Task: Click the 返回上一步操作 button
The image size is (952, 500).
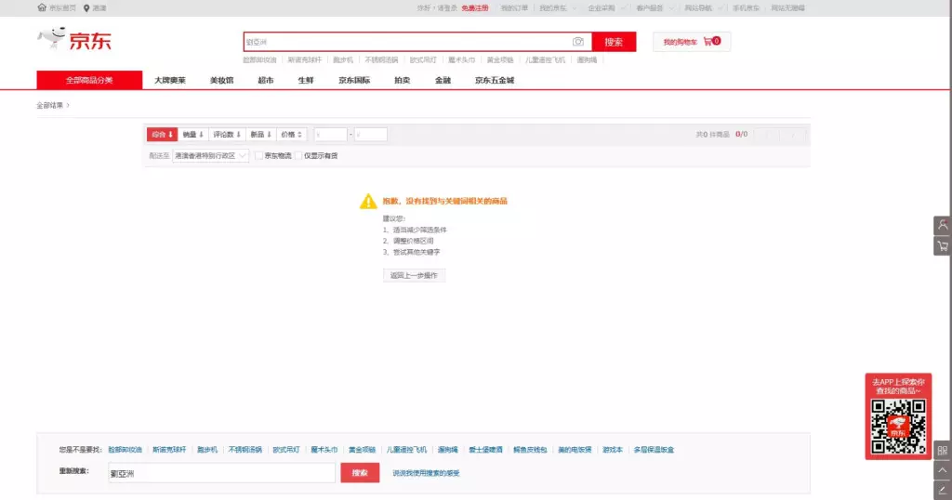Action: tap(414, 275)
